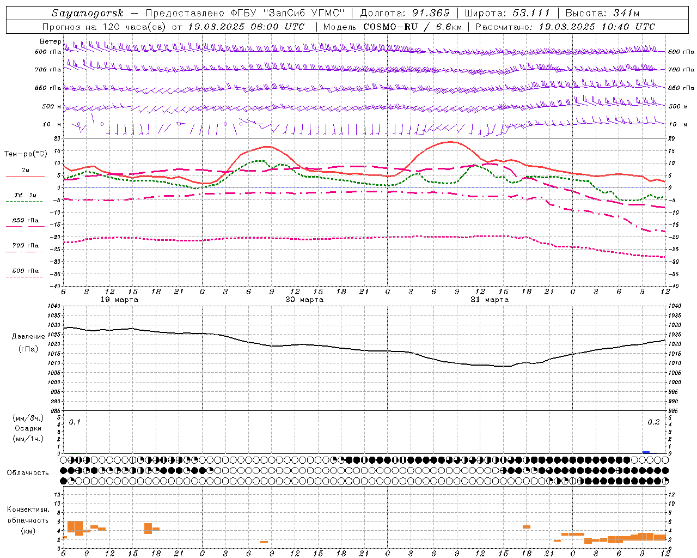Click the Широта: 53.111 value
The height and width of the screenshot is (558, 697).
[508, 13]
